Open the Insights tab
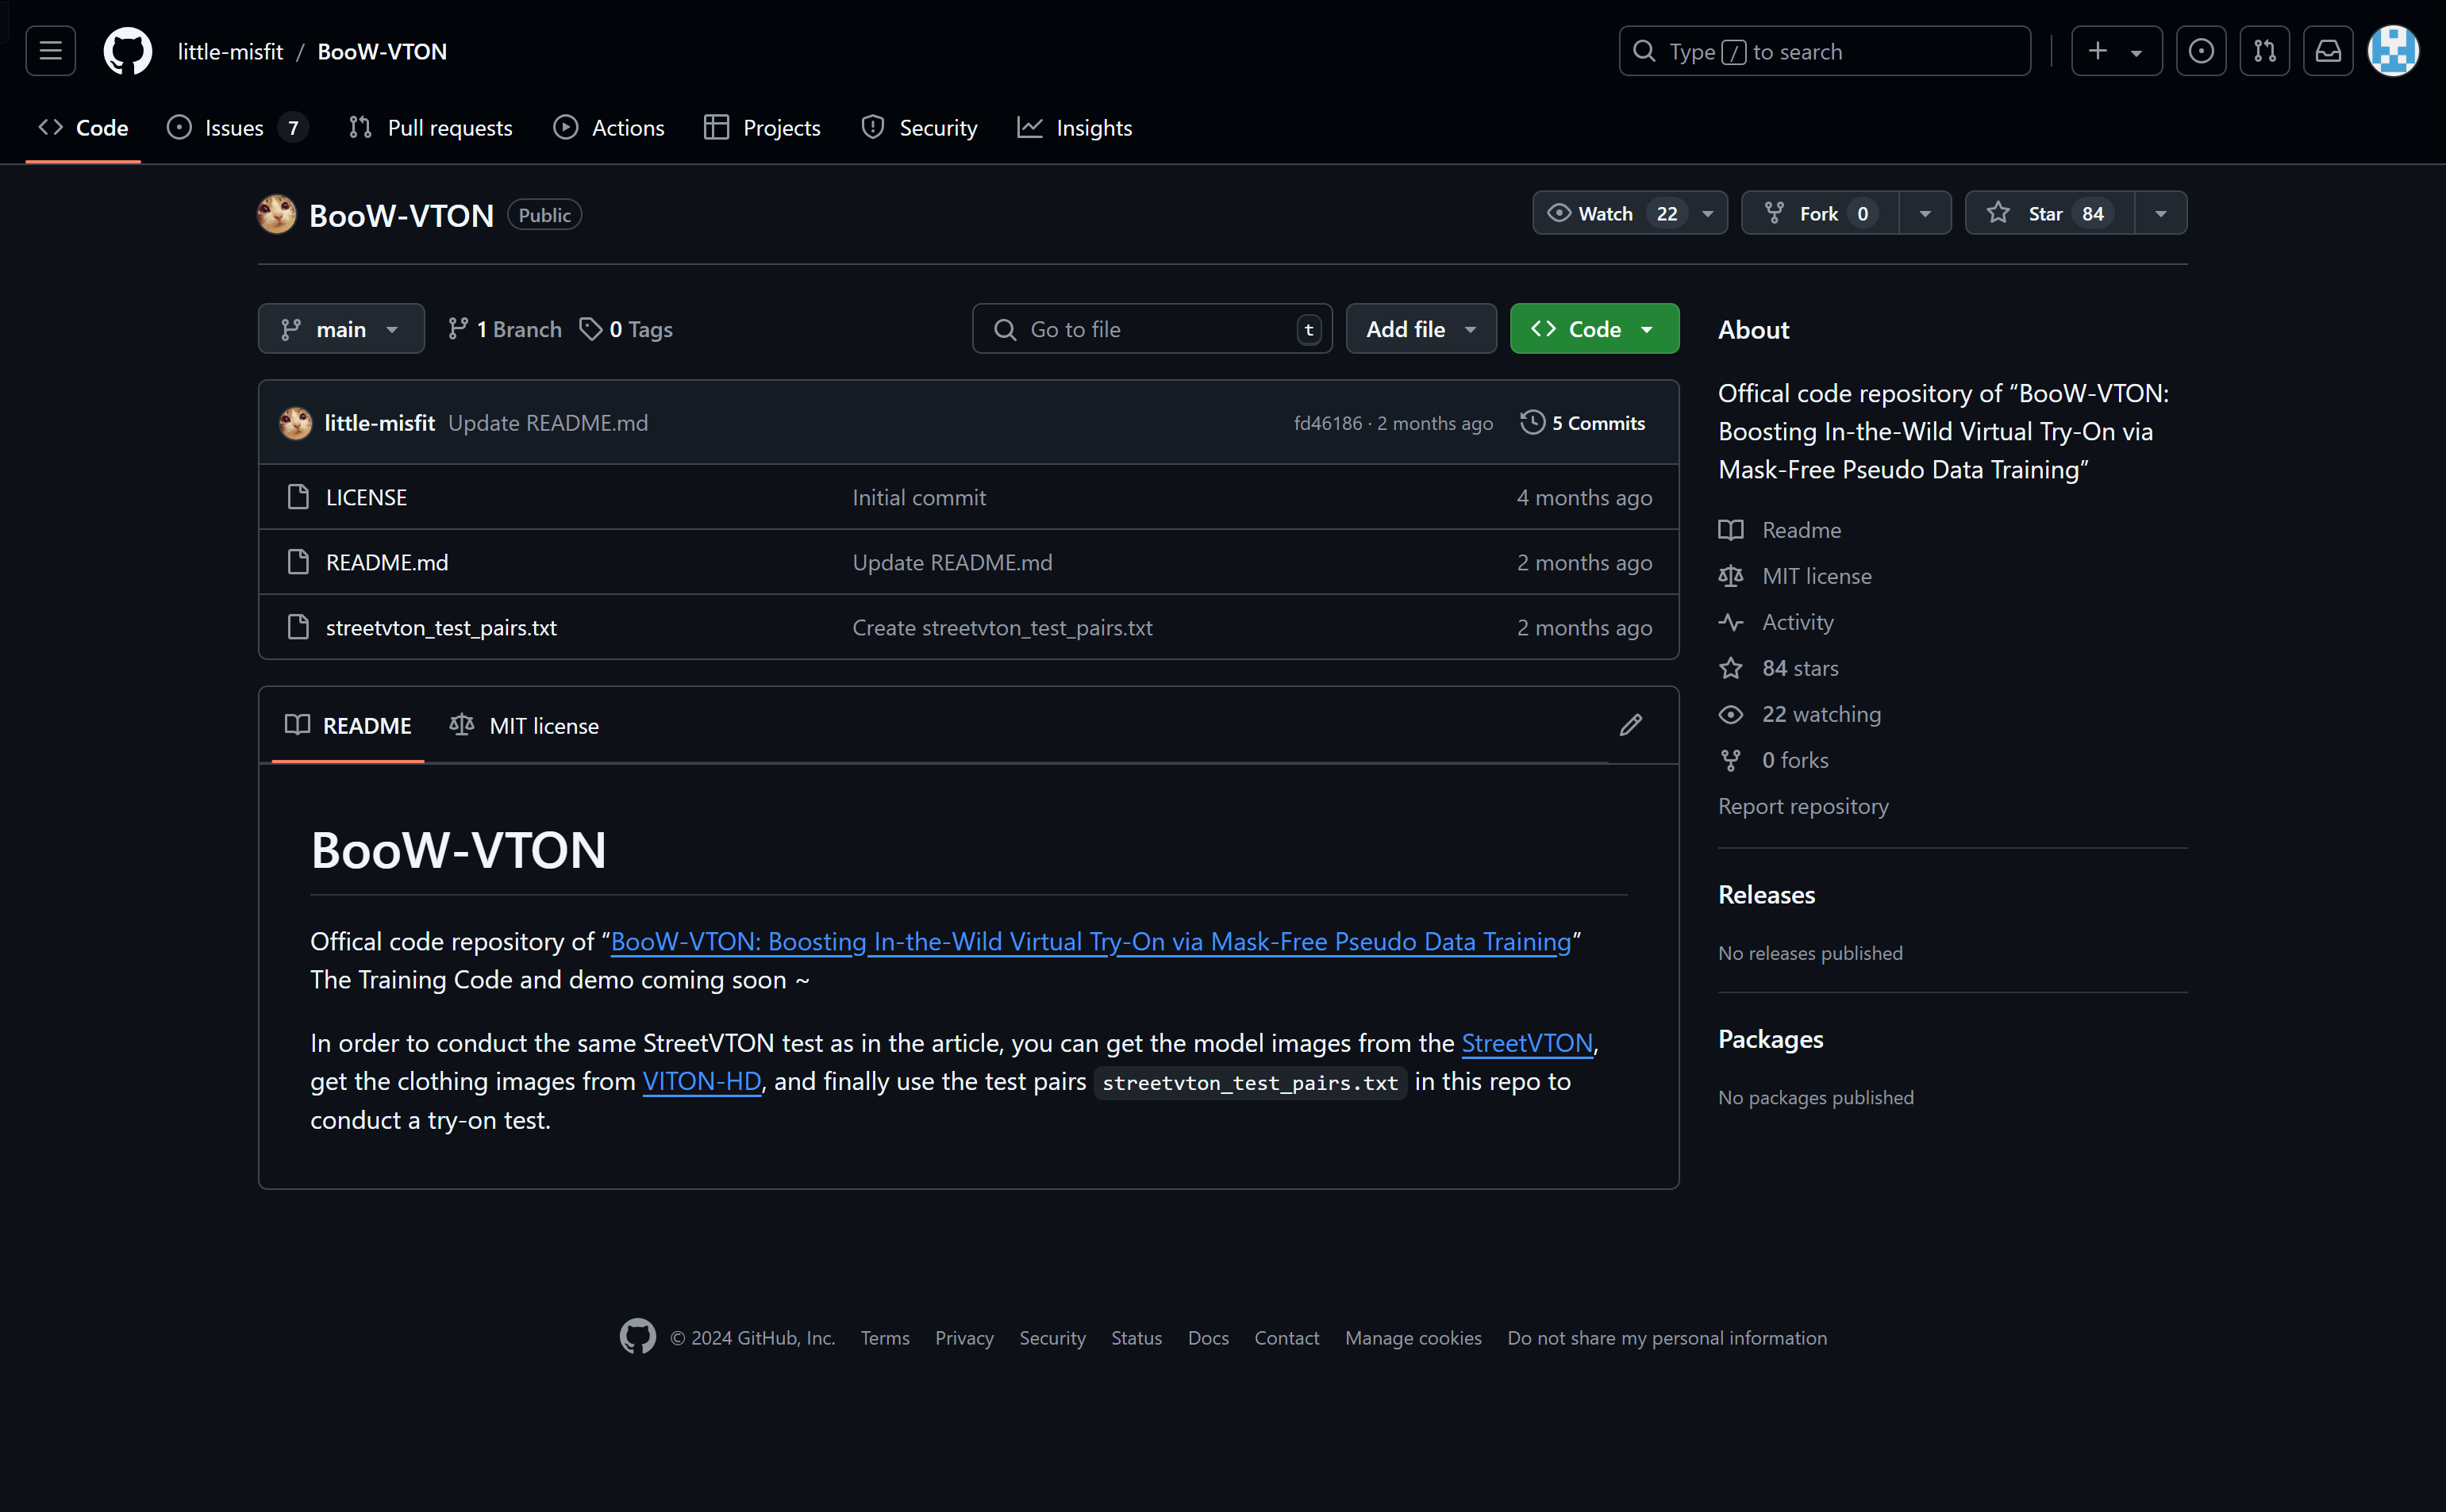Viewport: 2446px width, 1512px height. (1075, 128)
